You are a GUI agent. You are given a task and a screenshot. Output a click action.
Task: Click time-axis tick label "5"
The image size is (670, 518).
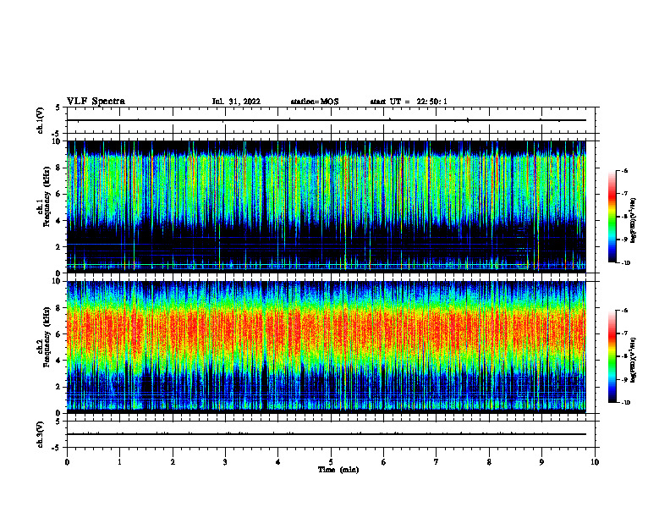331,462
